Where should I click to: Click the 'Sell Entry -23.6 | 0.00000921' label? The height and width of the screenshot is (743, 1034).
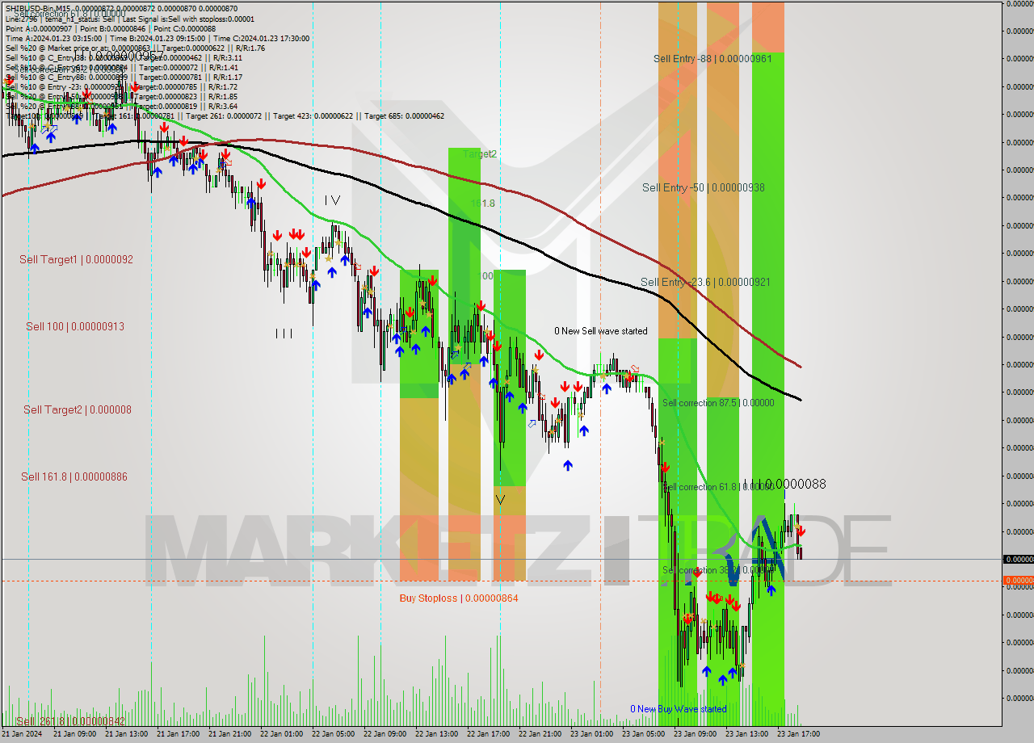(x=705, y=282)
